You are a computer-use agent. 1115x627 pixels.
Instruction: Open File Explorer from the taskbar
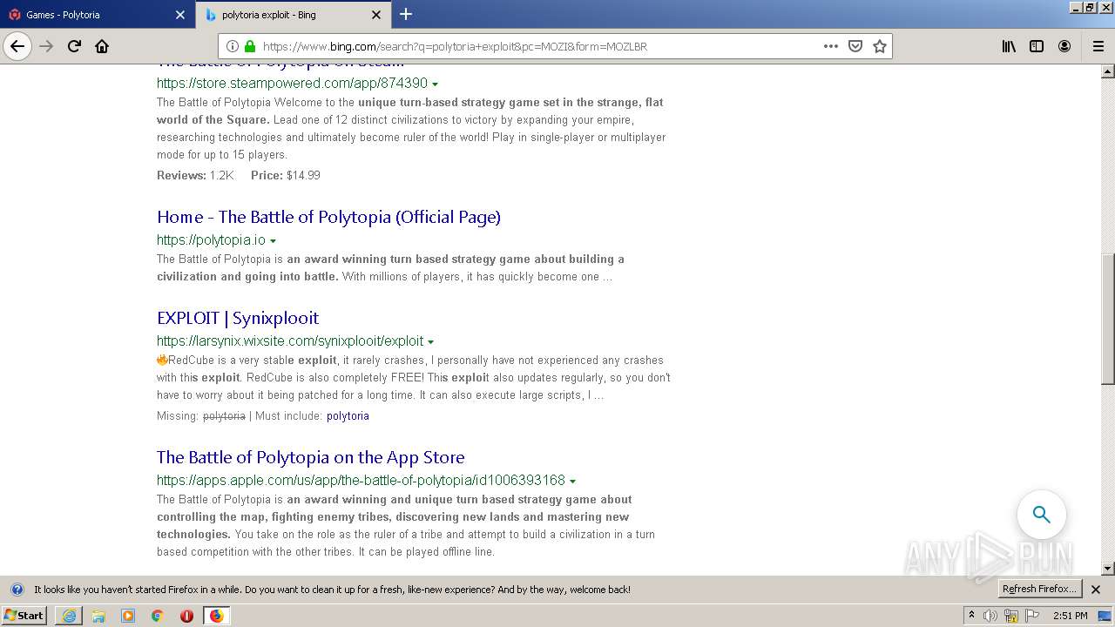[98, 616]
